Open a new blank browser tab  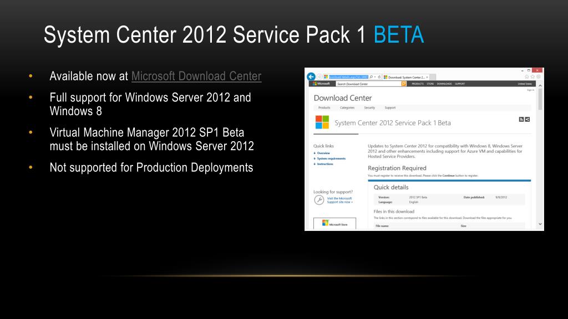point(433,78)
